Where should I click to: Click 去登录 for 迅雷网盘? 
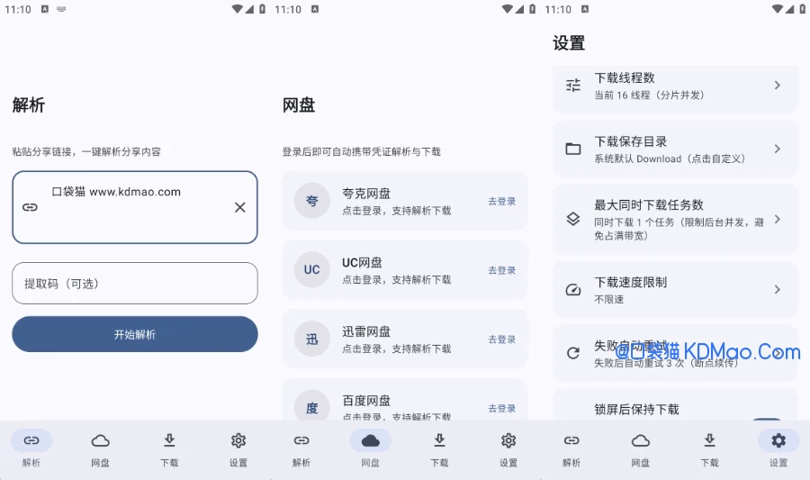(x=502, y=340)
